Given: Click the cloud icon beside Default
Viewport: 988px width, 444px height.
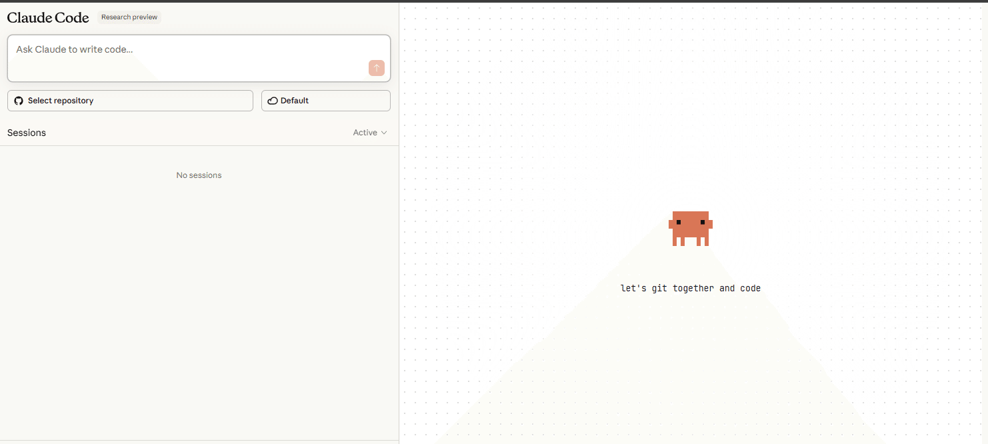Looking at the screenshot, I should pyautogui.click(x=273, y=101).
